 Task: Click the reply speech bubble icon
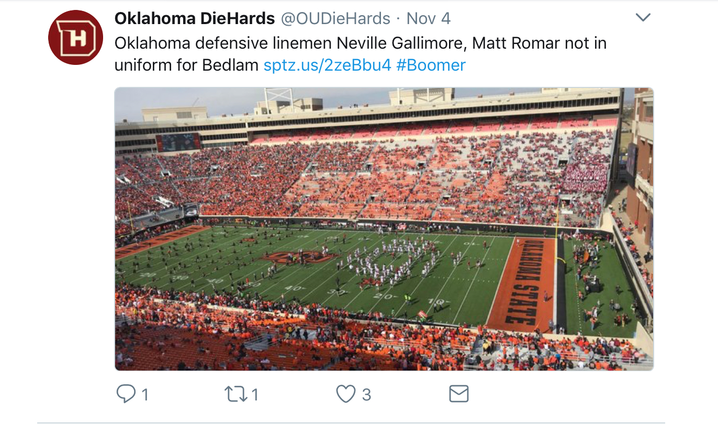pyautogui.click(x=126, y=394)
